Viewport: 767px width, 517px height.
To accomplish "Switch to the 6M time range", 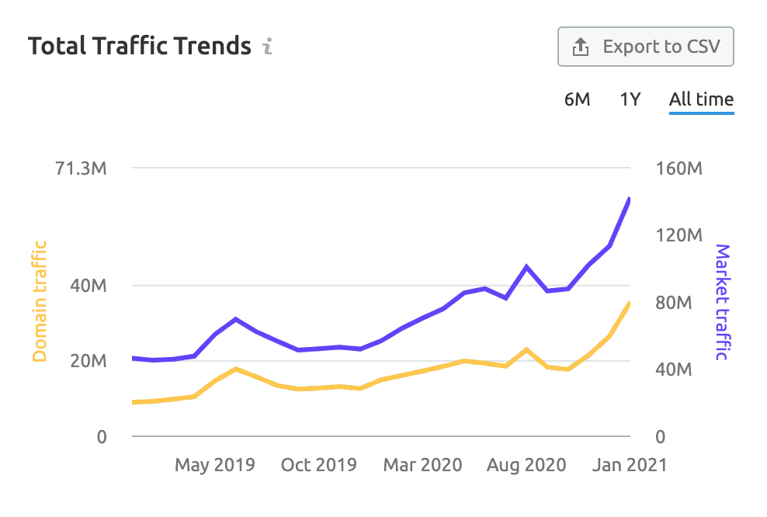I will pos(578,99).
